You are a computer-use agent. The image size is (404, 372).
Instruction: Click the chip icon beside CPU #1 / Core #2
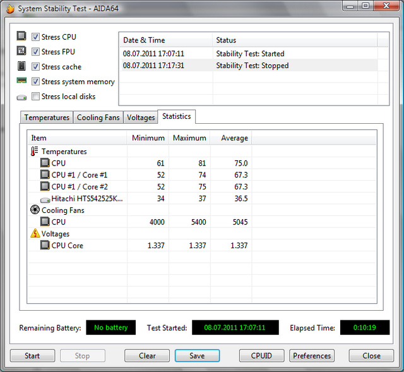[45, 187]
